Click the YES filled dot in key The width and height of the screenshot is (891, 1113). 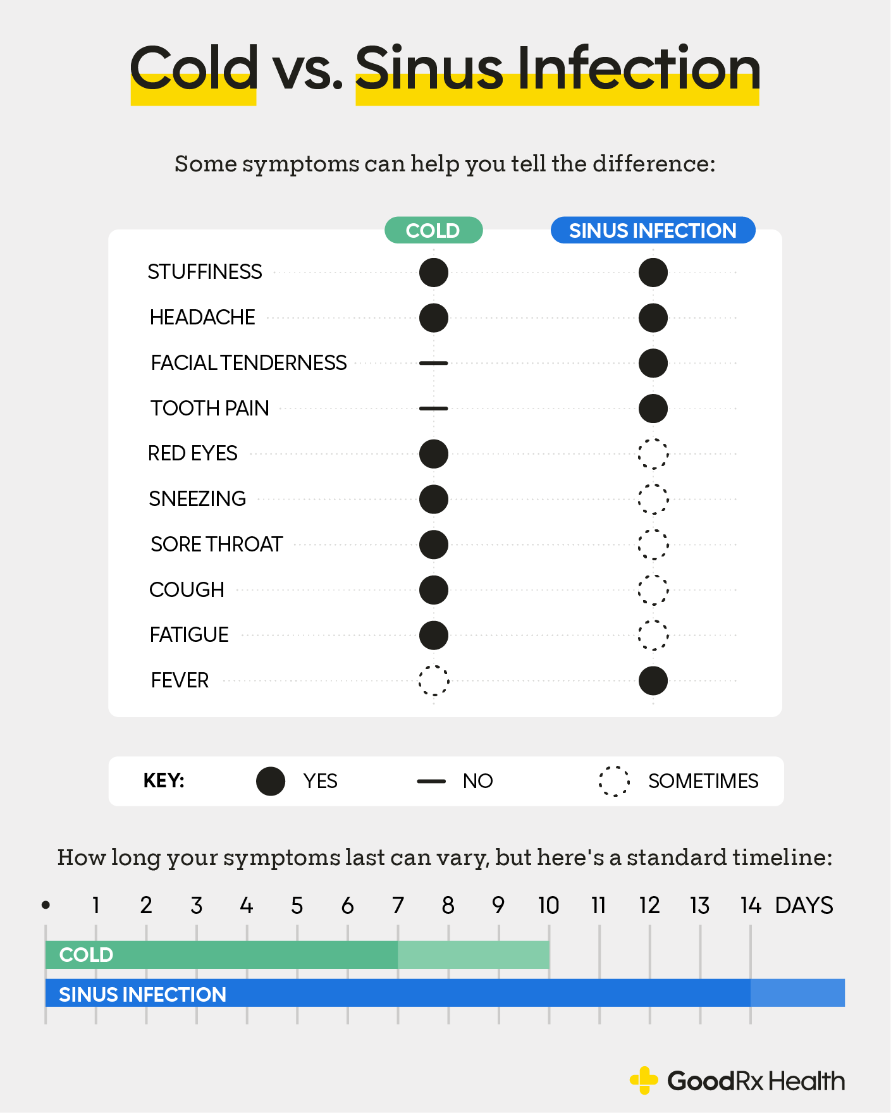coord(271,781)
